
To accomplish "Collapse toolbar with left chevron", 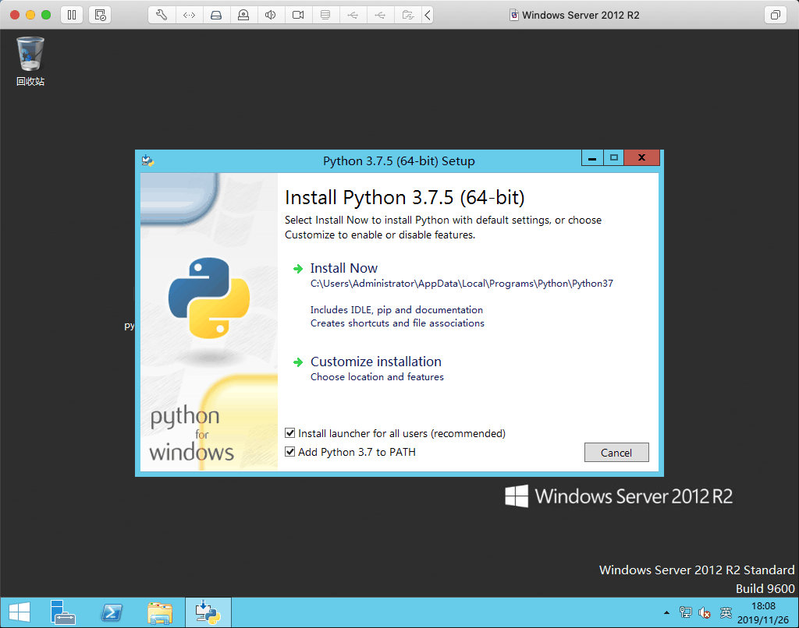I will (x=428, y=15).
